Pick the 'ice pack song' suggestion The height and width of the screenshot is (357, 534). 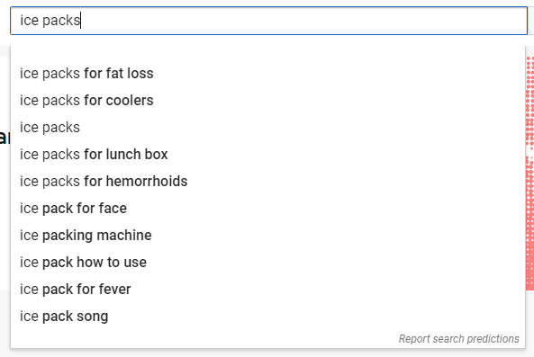coord(267,317)
